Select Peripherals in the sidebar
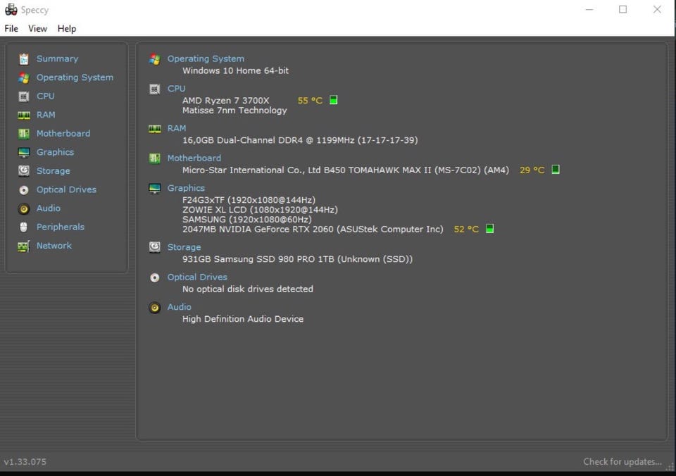This screenshot has height=476, width=676. [61, 227]
